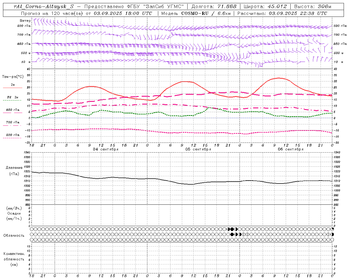Click left 10 м wind level label
The image size is (348, 278).
26,62
